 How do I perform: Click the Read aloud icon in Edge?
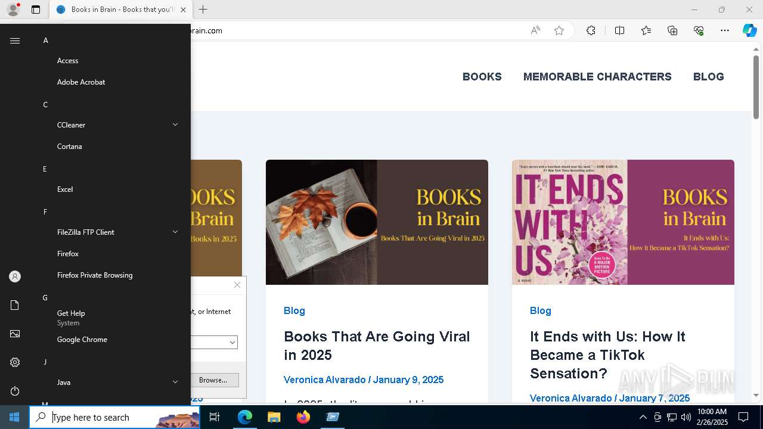pyautogui.click(x=535, y=30)
